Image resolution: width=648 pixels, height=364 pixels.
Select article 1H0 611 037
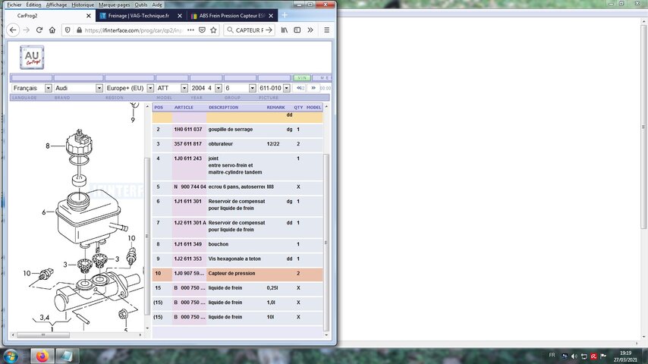(188, 130)
